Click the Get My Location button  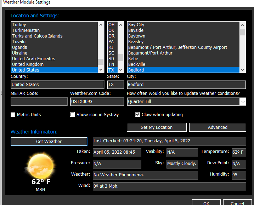156,127
